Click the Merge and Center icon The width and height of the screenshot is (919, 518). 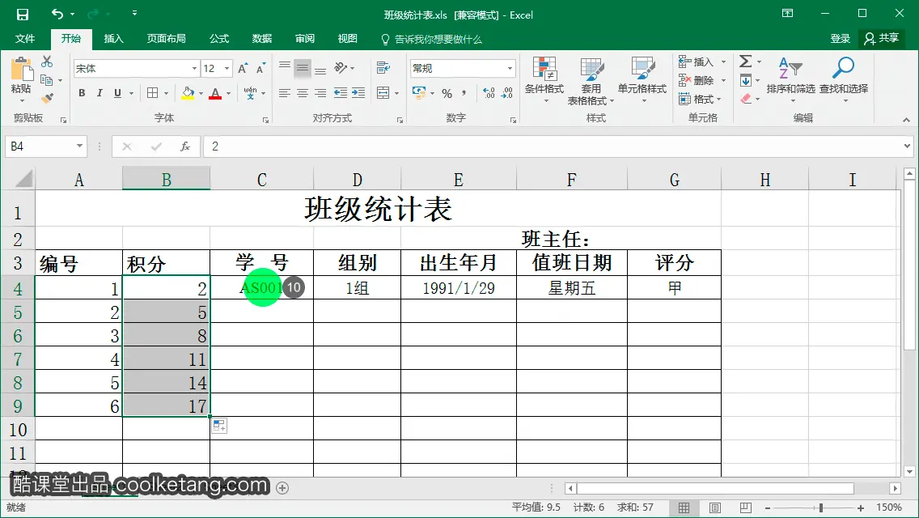point(383,93)
